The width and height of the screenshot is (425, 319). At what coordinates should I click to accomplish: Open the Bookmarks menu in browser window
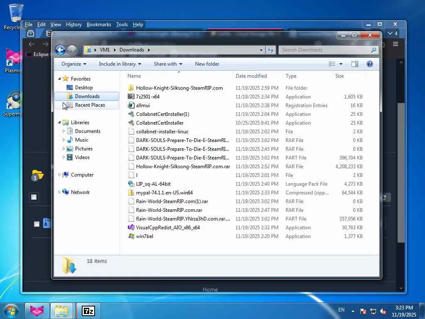(99, 25)
